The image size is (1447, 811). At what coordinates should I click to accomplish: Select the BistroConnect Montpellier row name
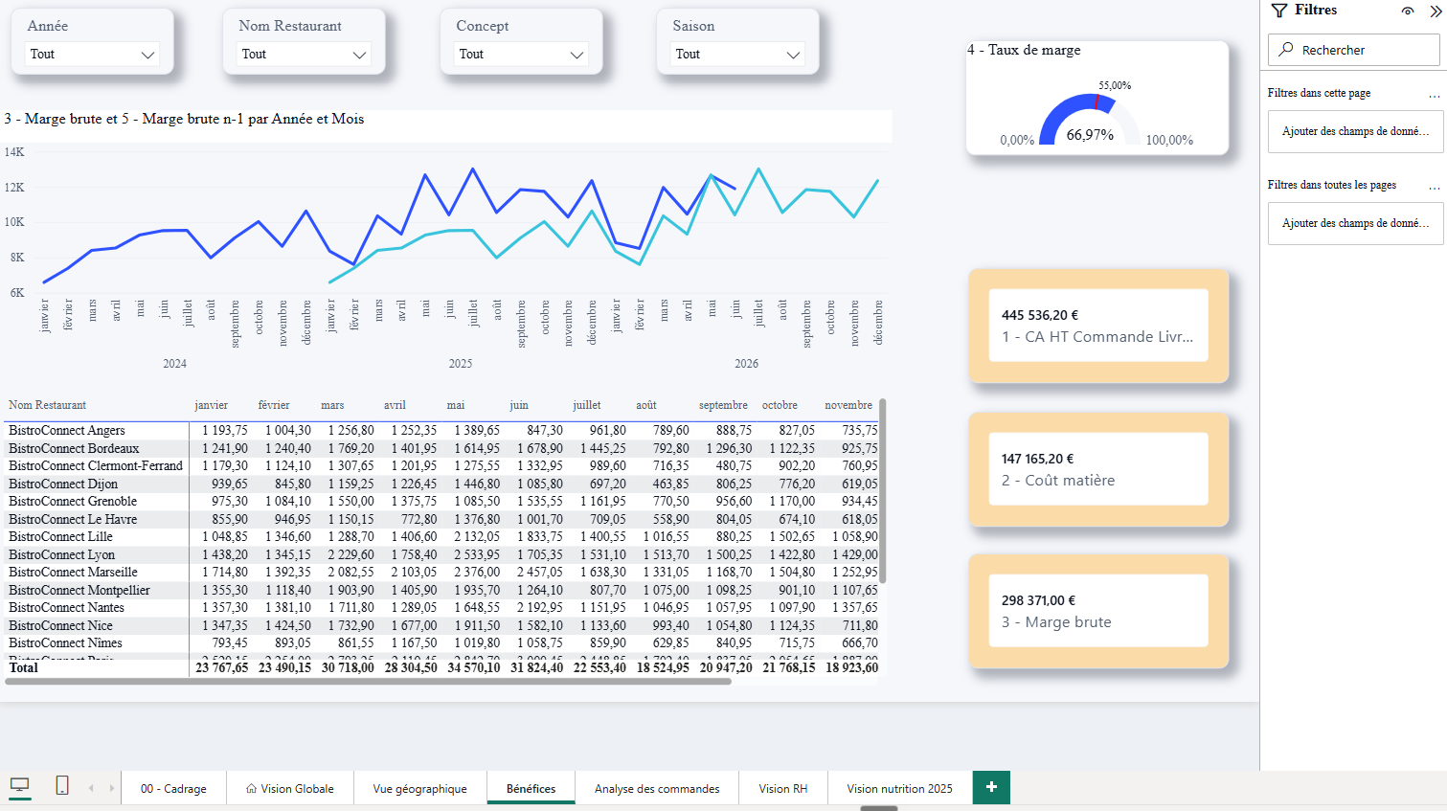tap(79, 590)
